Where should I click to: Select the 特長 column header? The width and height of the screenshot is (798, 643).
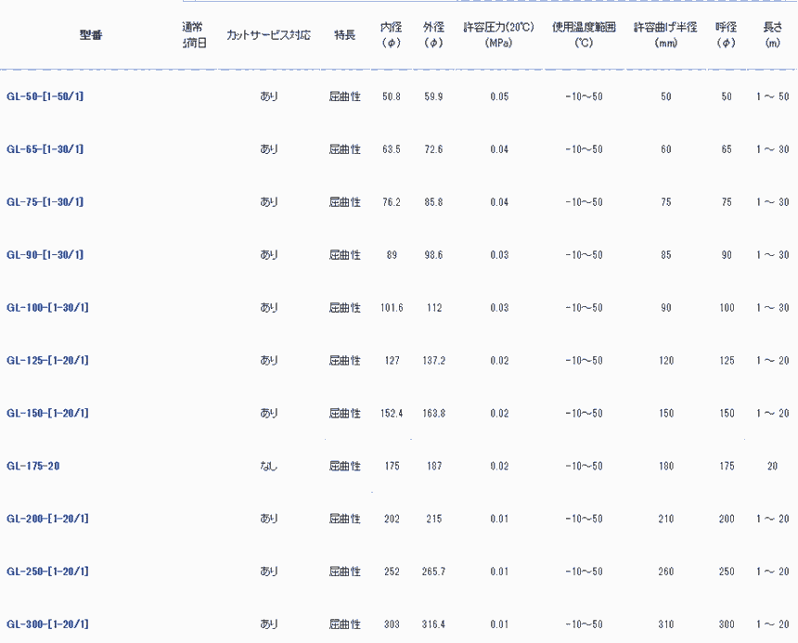tap(344, 35)
